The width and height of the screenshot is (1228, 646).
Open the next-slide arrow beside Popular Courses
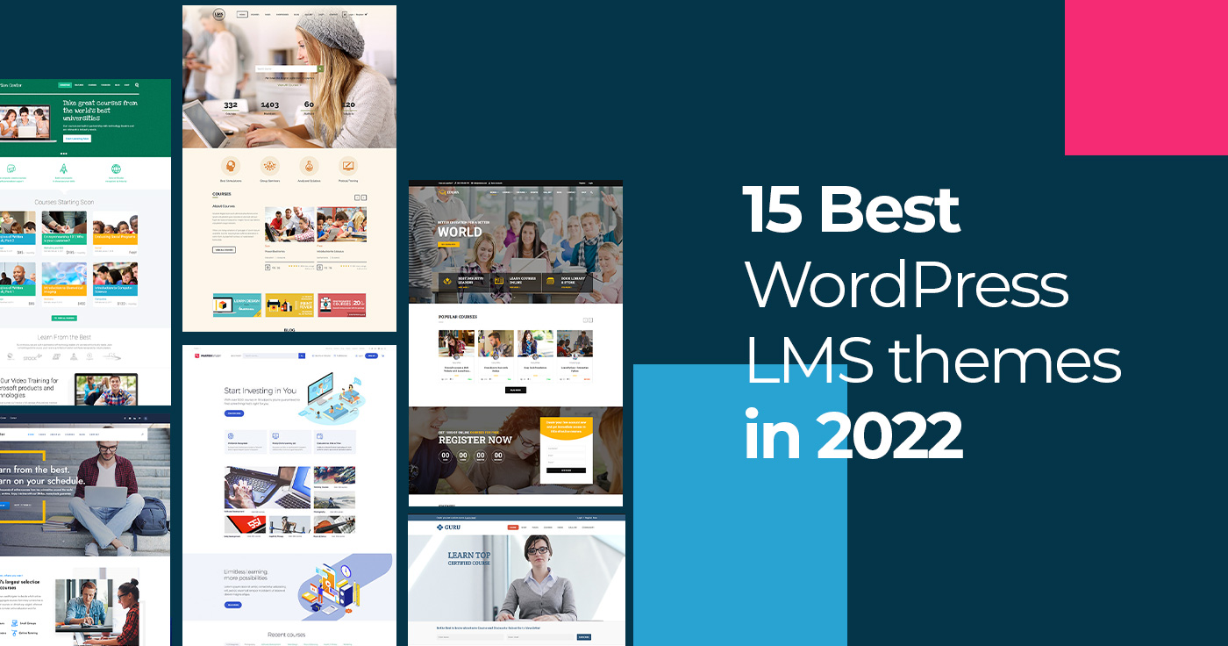pos(590,319)
